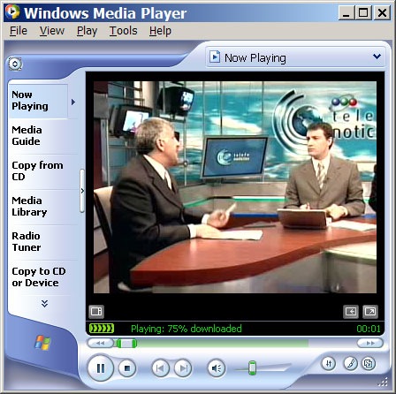
Task: Click the previous visualization arrow icon
Action: (351, 312)
